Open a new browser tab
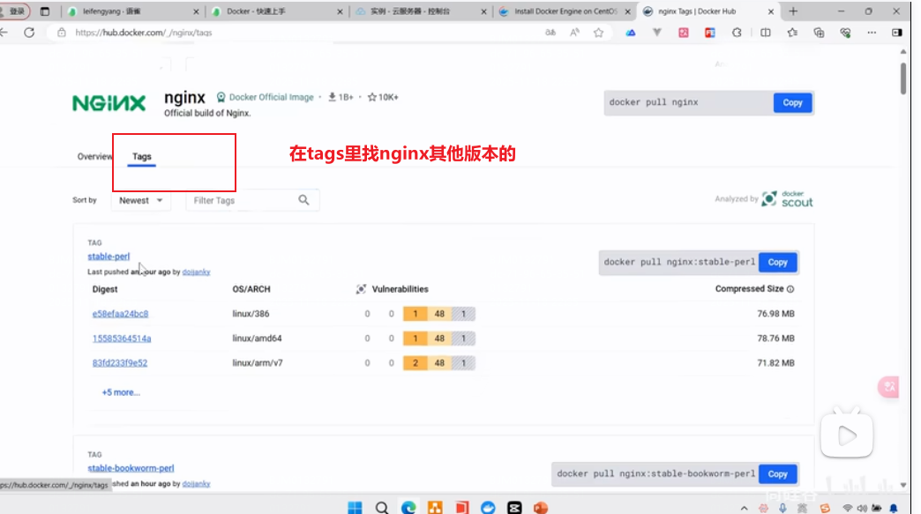The height and width of the screenshot is (514, 921). coord(793,11)
